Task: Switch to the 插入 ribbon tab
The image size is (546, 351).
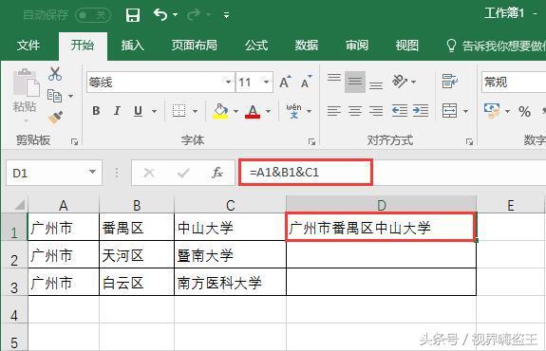Action: coord(132,46)
